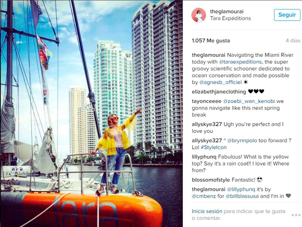
Task: Open the @billblassusa mention
Action: click(x=242, y=196)
